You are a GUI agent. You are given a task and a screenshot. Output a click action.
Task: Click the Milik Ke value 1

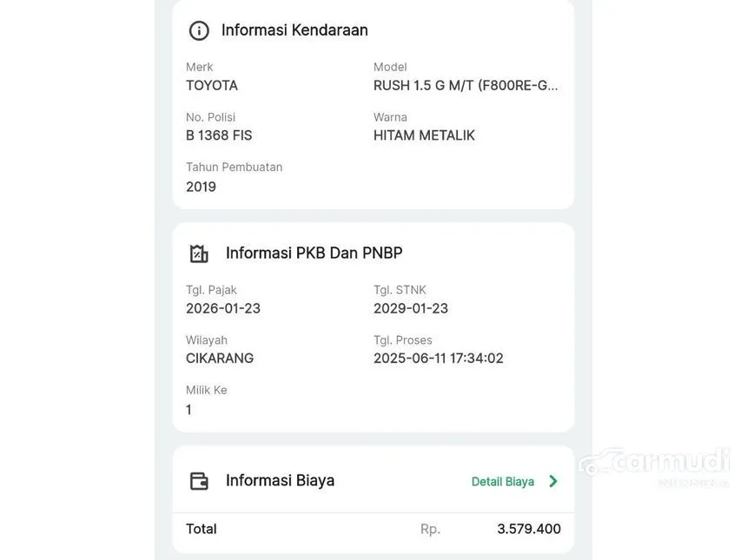188,410
